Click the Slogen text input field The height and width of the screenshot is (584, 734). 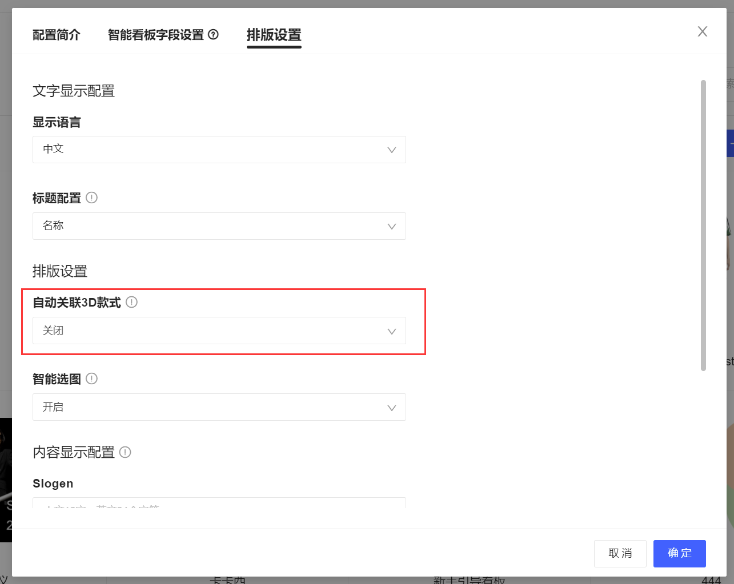219,503
